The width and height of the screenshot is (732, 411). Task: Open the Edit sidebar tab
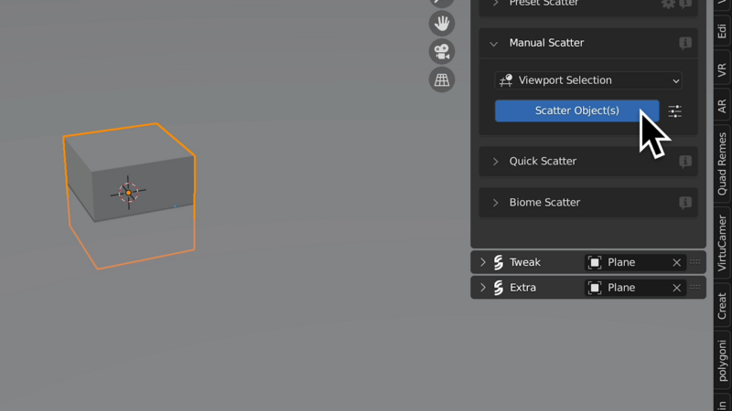[x=722, y=32]
